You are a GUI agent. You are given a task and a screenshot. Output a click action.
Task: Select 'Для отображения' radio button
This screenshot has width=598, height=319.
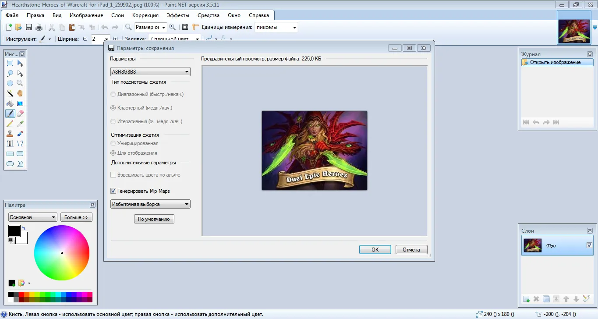tap(113, 153)
